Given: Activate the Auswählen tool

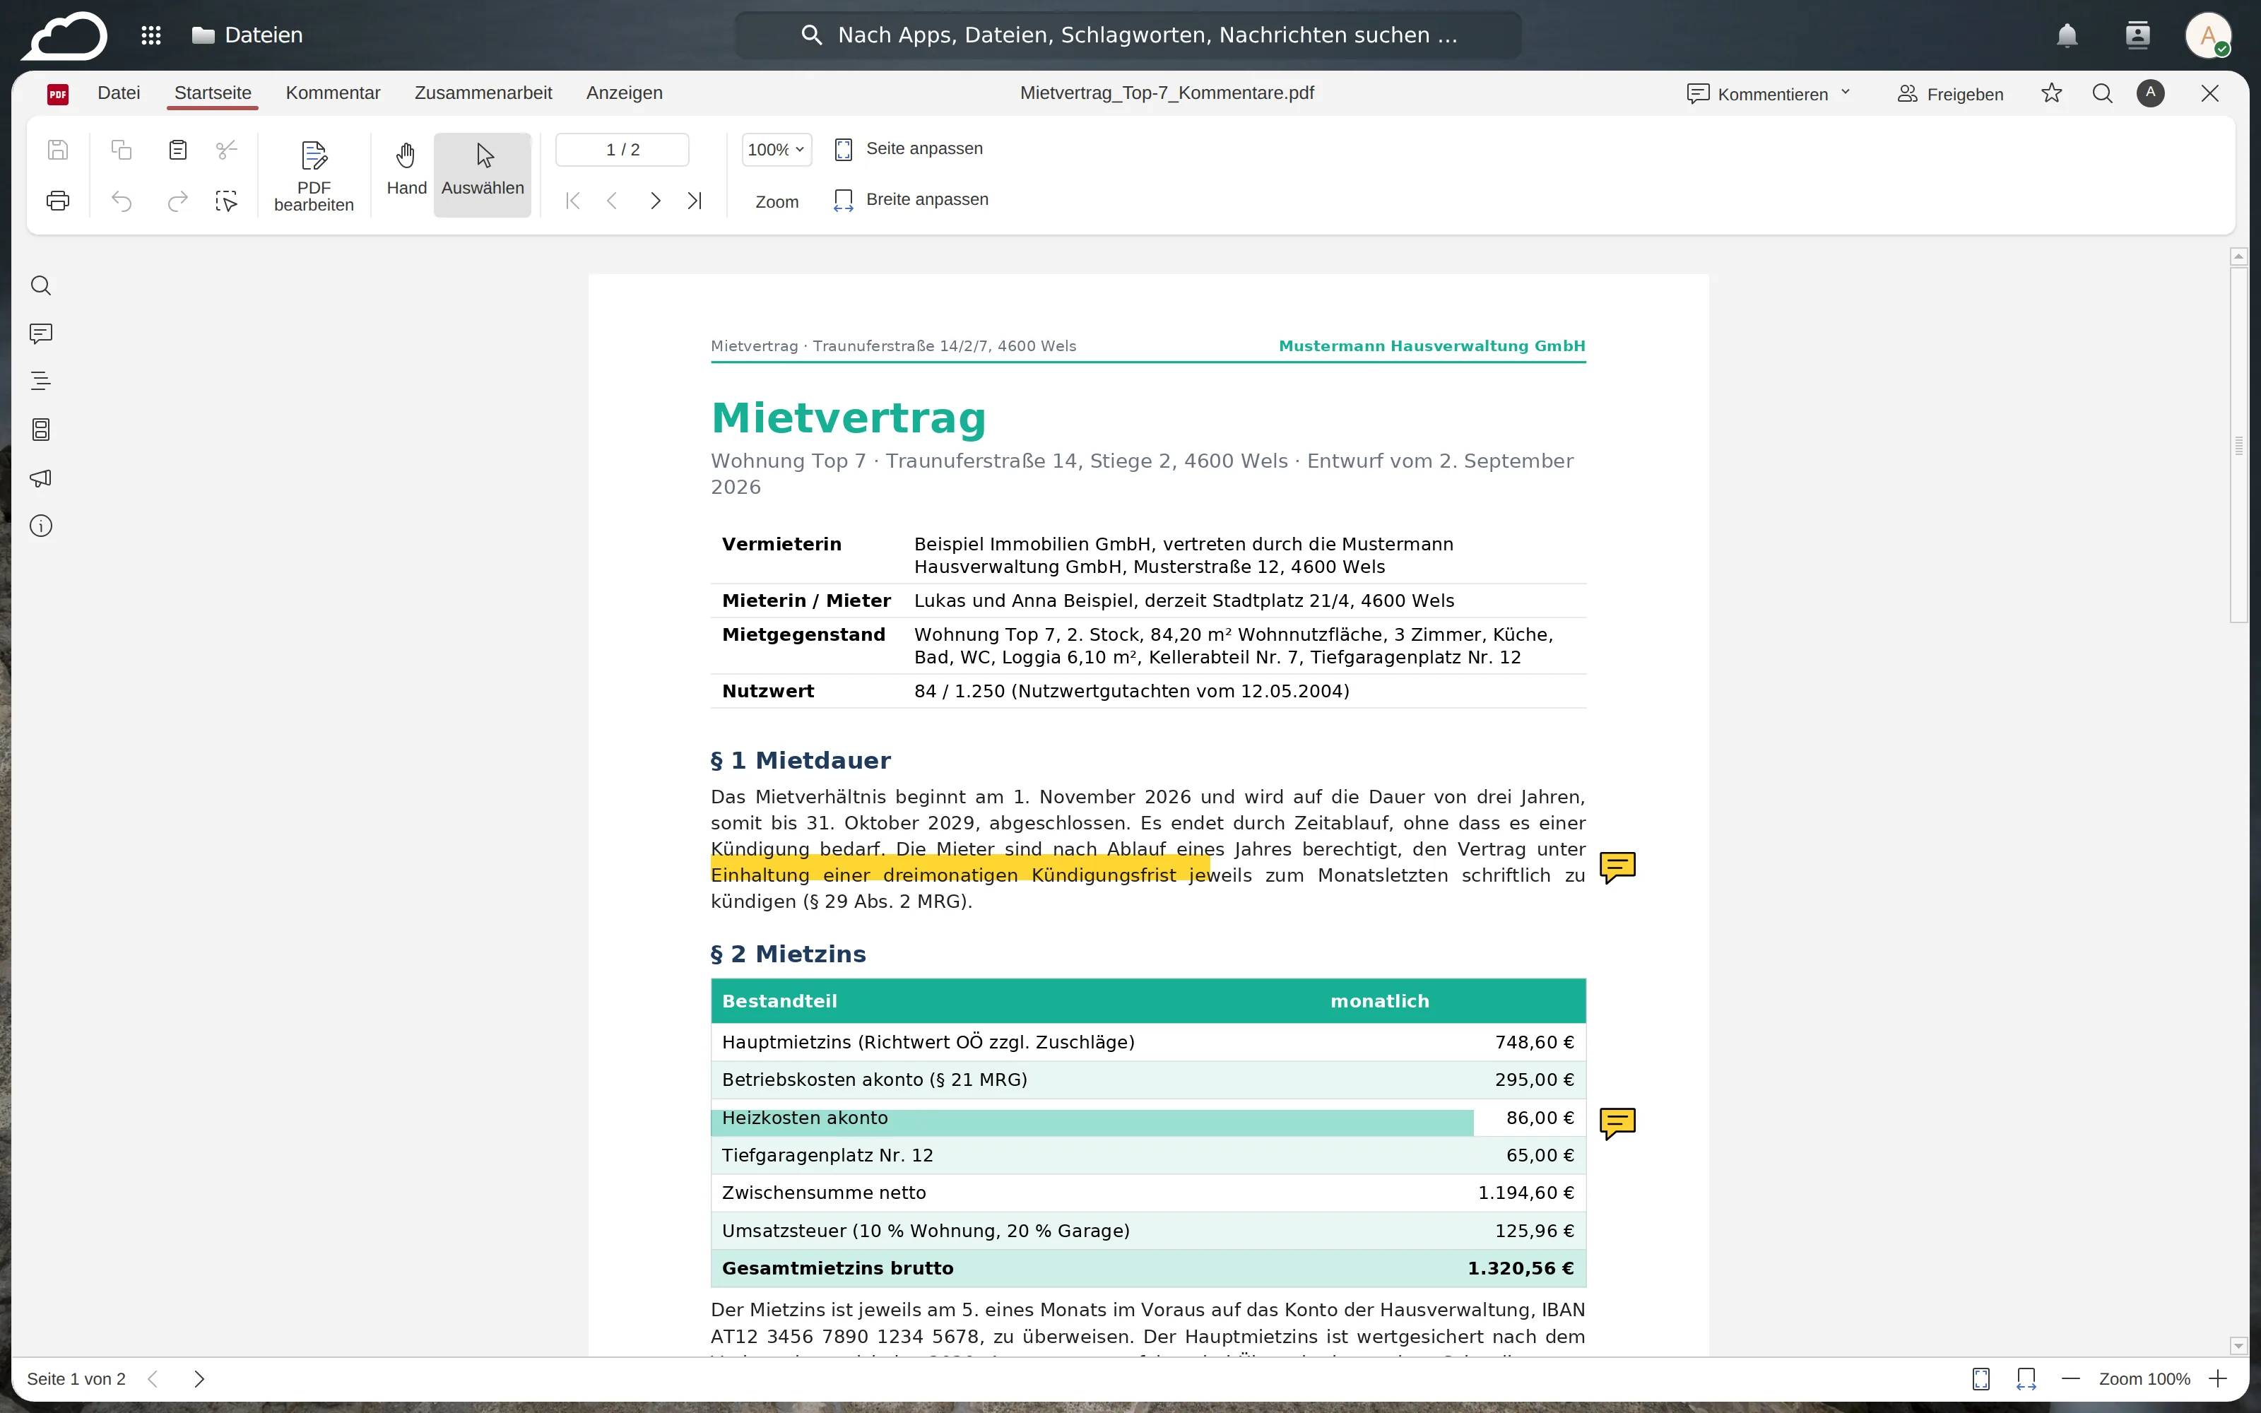Looking at the screenshot, I should pos(483,176).
